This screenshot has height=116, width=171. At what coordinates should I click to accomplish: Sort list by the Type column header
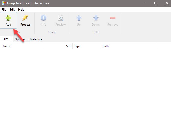87,46
